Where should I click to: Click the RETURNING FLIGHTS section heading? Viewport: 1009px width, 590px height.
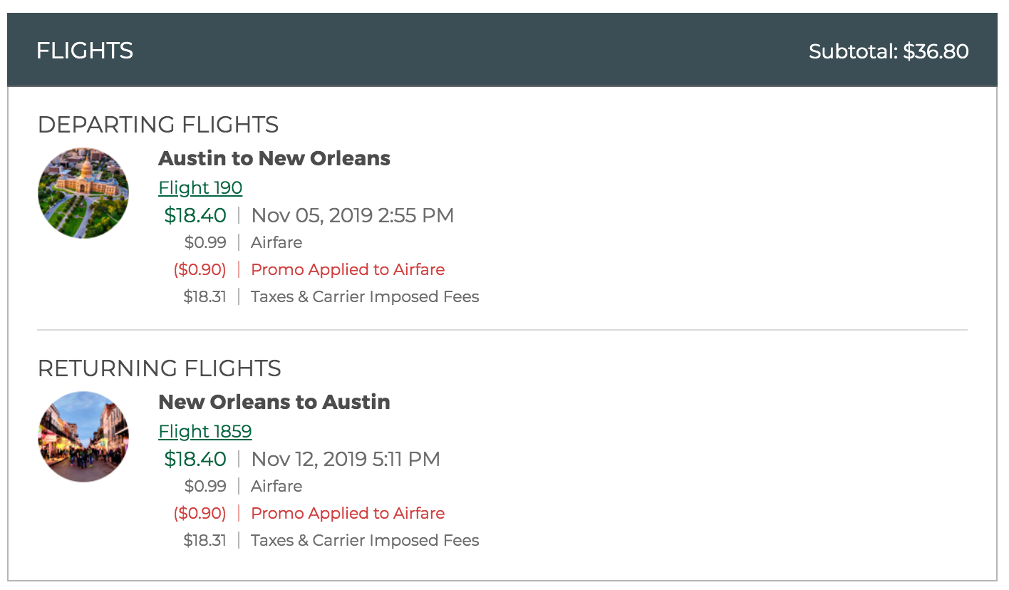pos(160,368)
